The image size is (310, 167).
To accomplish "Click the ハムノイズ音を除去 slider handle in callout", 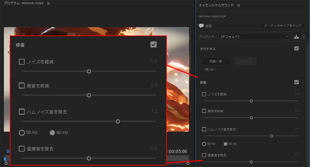I will coord(118,121).
